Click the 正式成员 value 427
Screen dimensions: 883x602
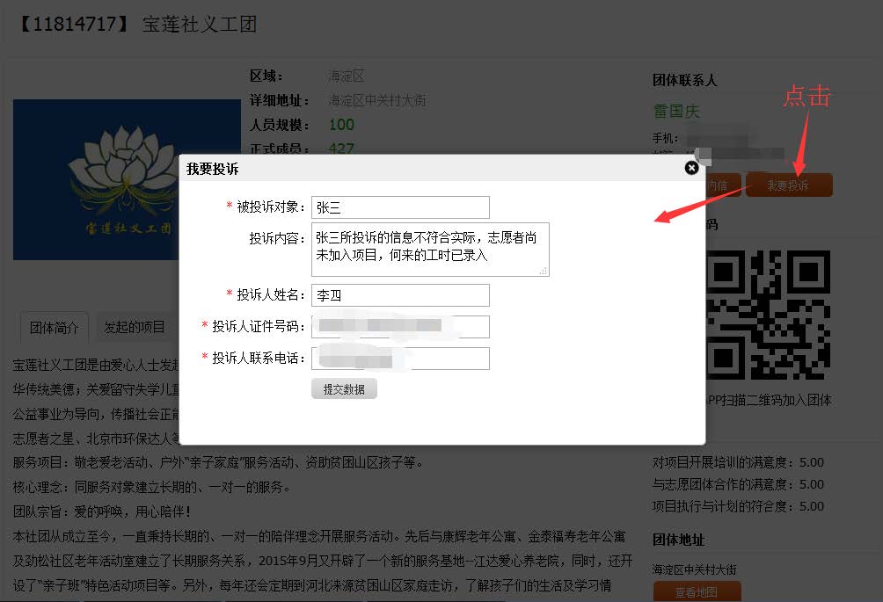341,149
